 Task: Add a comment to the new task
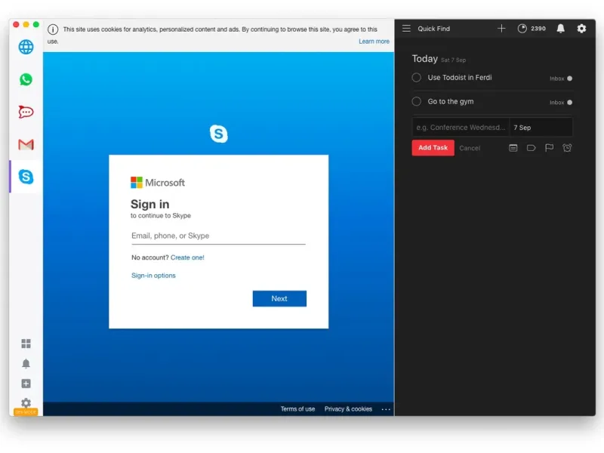(513, 148)
